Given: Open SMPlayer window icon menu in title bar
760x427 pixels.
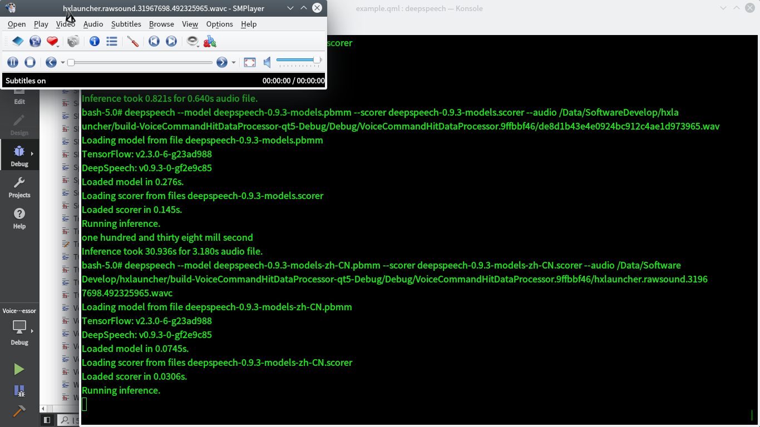Looking at the screenshot, I should pos(10,8).
